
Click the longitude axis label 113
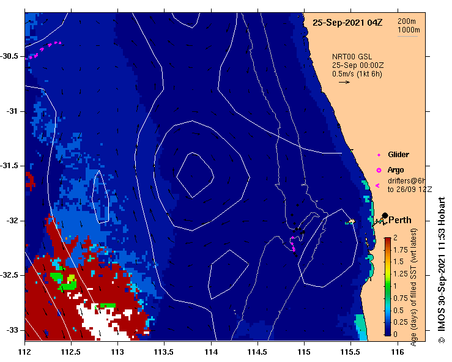pos(118,352)
